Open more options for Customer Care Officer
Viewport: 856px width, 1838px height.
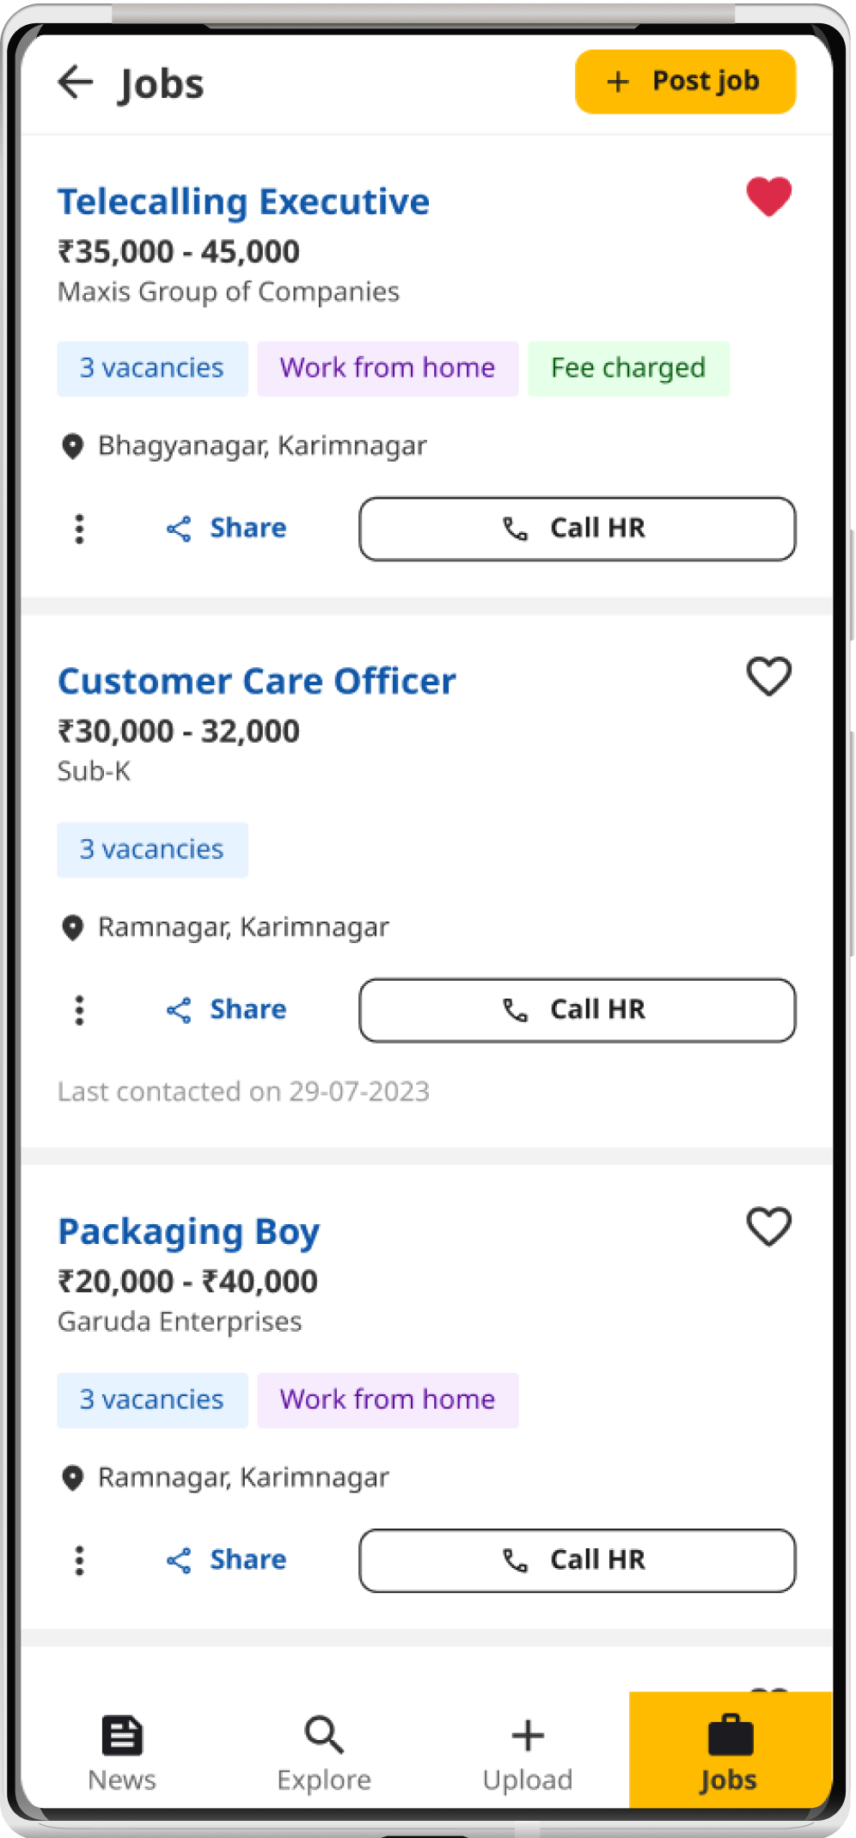(79, 1010)
